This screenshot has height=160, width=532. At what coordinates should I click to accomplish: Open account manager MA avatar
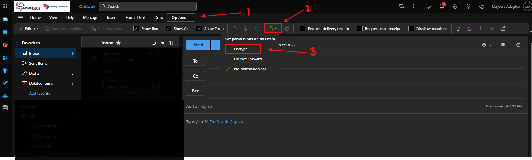pos(527,6)
